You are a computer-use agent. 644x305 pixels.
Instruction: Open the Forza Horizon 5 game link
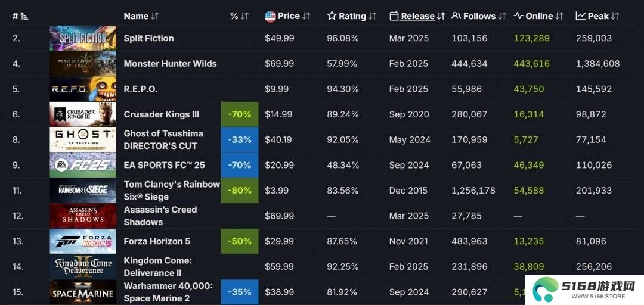pyautogui.click(x=157, y=241)
